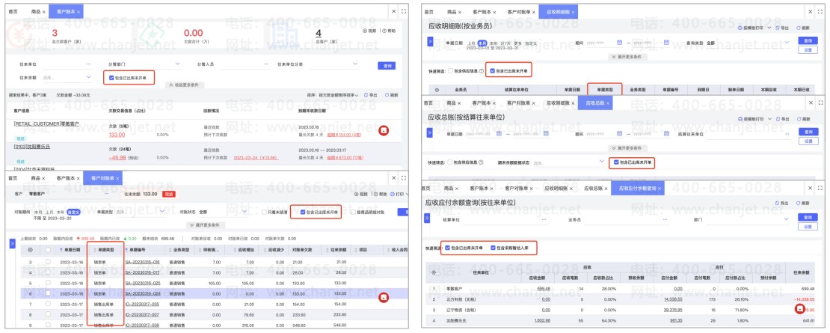The width and height of the screenshot is (830, 333).
Task: Click 查询 button in 客户账本 panel
Action: point(387,66)
